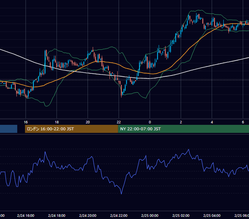
Task: Click the 6 hour axis label
Action: [x=243, y=122]
